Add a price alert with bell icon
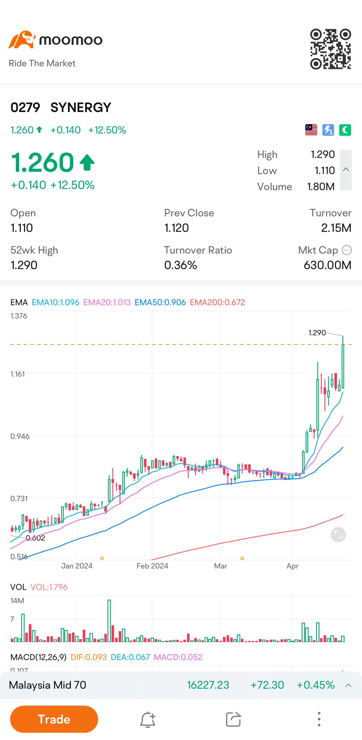 click(148, 719)
